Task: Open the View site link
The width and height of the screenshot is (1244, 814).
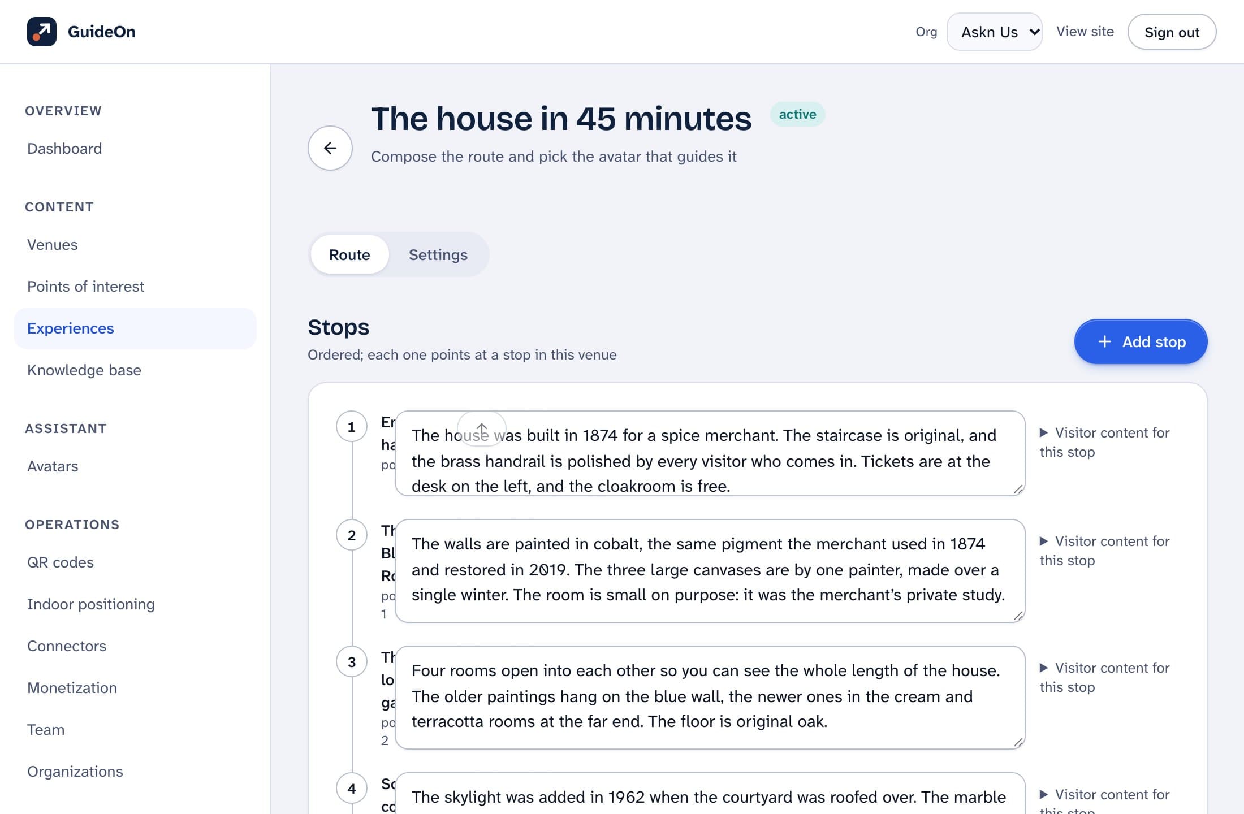Action: pos(1085,32)
